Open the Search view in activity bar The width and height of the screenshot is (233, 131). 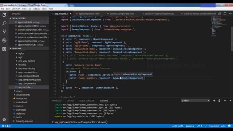click(4, 23)
